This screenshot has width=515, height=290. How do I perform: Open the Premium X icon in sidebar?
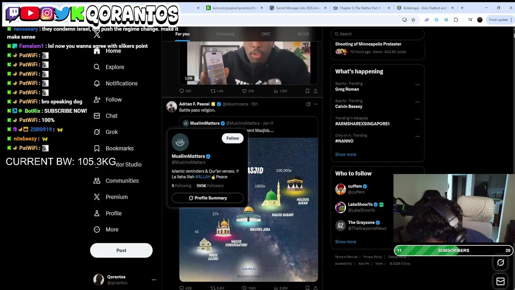coord(97,197)
